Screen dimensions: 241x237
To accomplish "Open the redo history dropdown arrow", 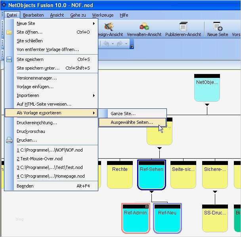I will [126, 44].
